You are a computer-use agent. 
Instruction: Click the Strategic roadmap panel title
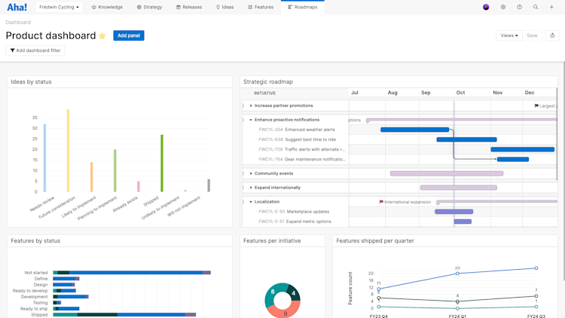tap(267, 82)
